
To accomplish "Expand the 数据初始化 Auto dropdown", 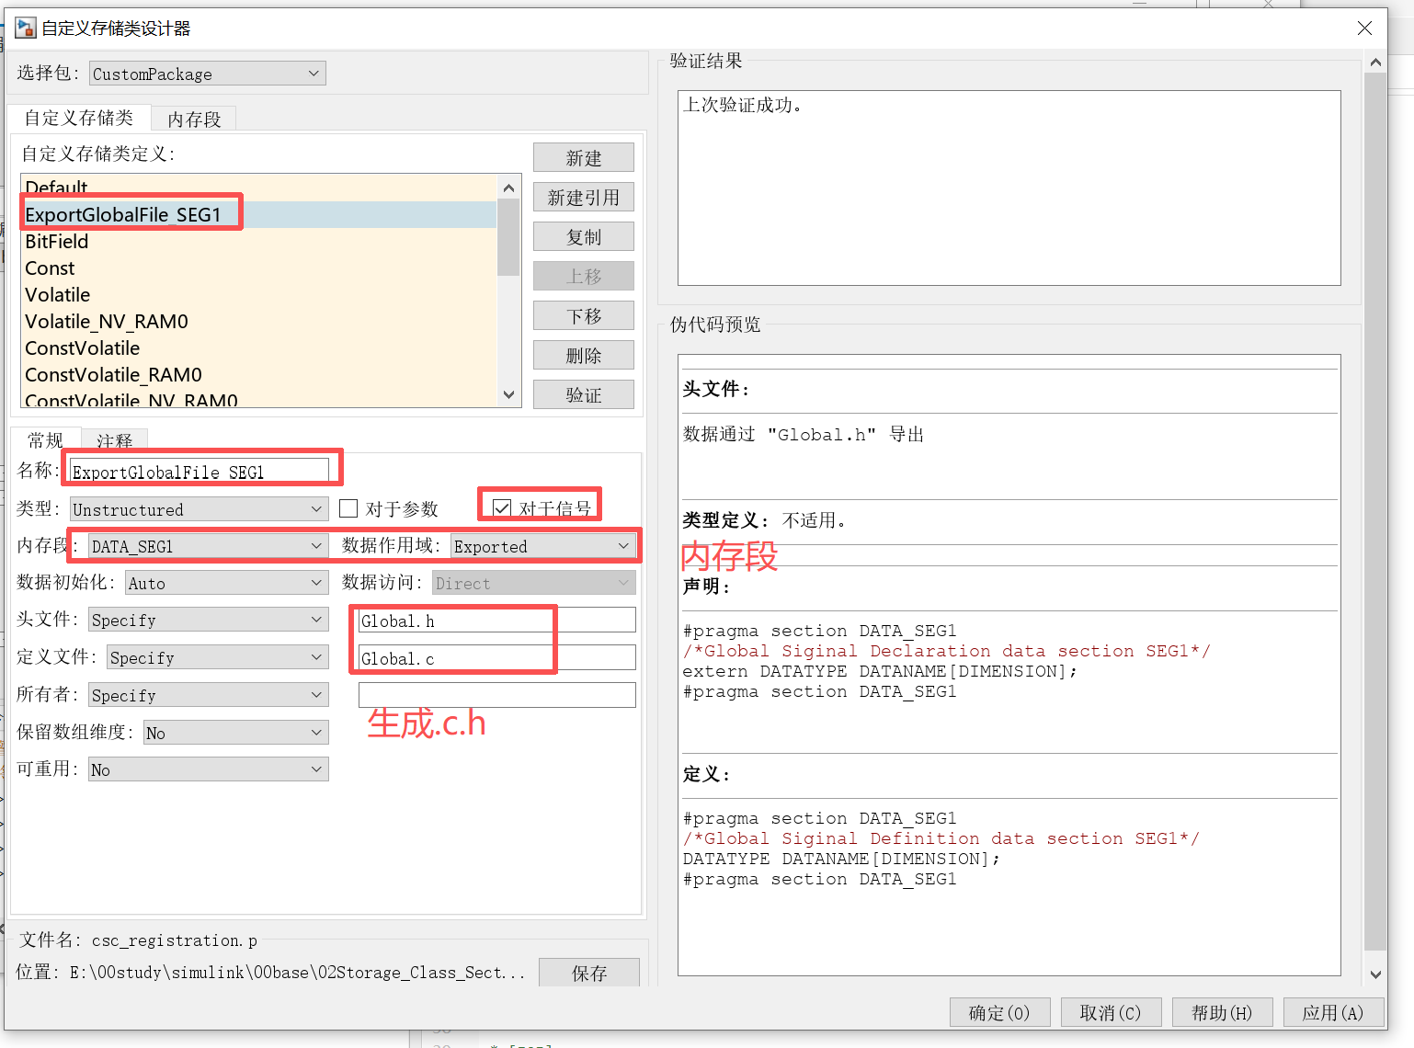I will click(227, 583).
